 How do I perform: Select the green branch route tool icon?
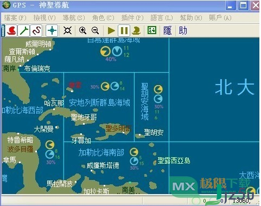point(24,30)
